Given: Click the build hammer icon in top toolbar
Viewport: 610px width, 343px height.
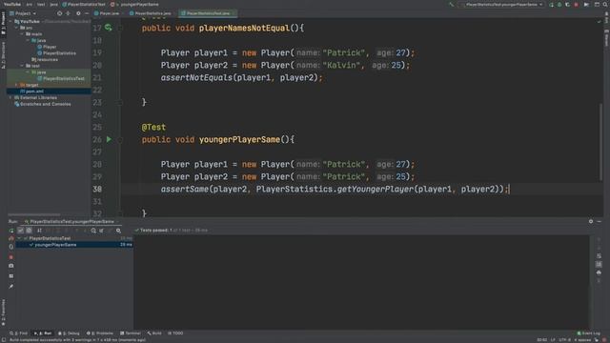Looking at the screenshot, I should coord(451,5).
